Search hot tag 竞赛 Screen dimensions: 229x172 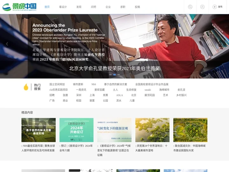(x=105, y=95)
